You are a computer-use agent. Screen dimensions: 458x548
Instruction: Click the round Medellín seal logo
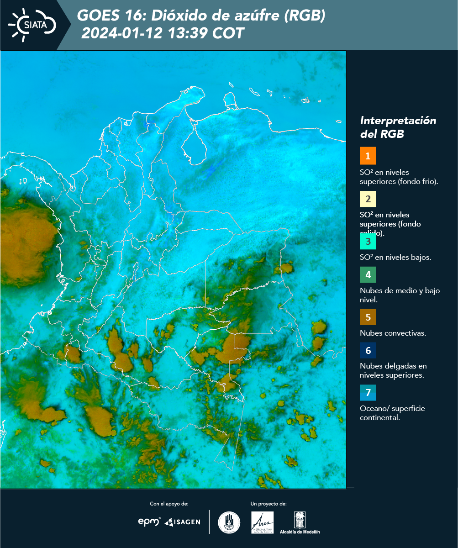click(229, 522)
